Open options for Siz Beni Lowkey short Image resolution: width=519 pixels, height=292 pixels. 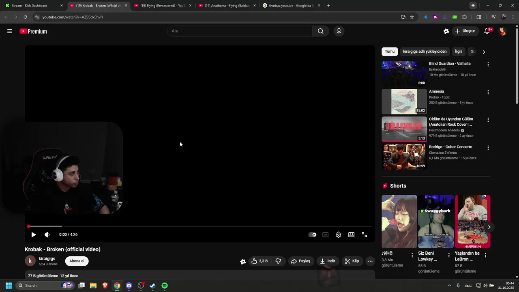pos(449,255)
